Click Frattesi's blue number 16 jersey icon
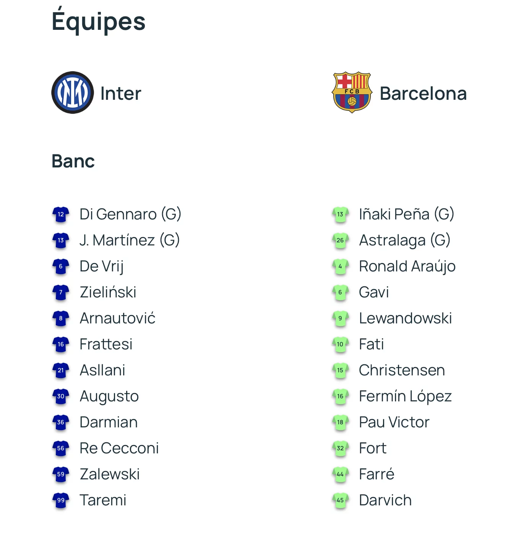 (x=61, y=344)
